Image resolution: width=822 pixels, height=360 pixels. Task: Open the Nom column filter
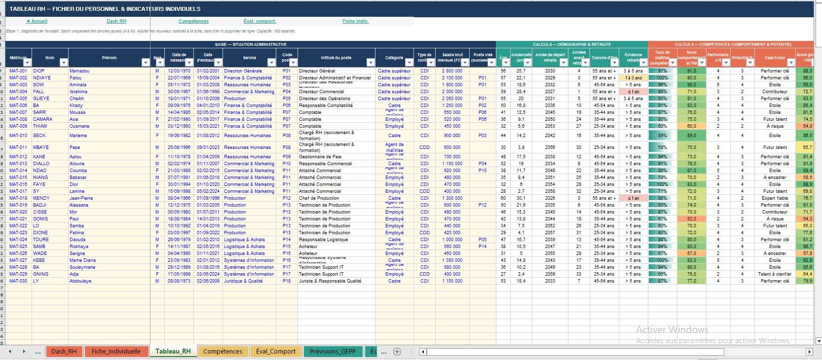point(63,63)
